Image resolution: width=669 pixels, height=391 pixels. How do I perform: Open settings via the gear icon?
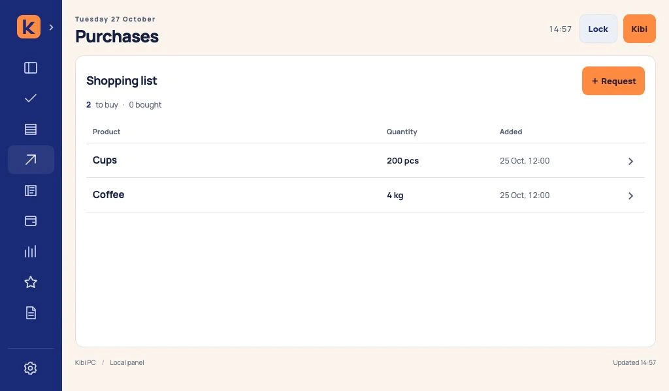pos(30,368)
